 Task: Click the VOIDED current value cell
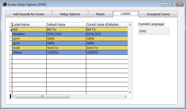[x=106, y=52]
